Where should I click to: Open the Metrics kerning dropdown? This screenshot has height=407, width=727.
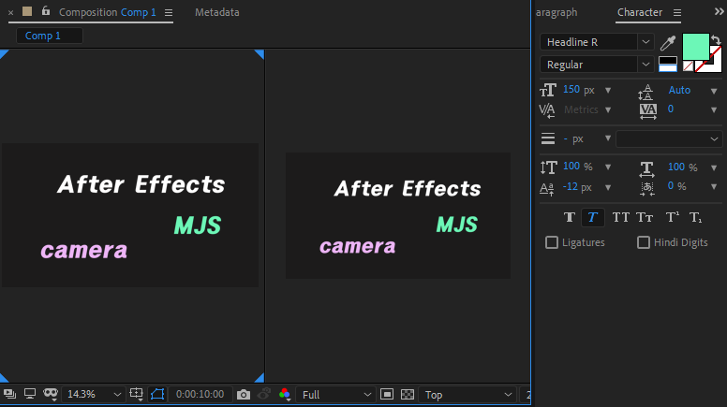click(x=608, y=109)
